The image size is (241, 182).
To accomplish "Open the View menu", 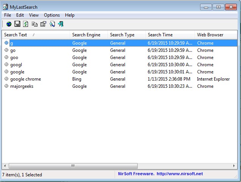I will [34, 15].
